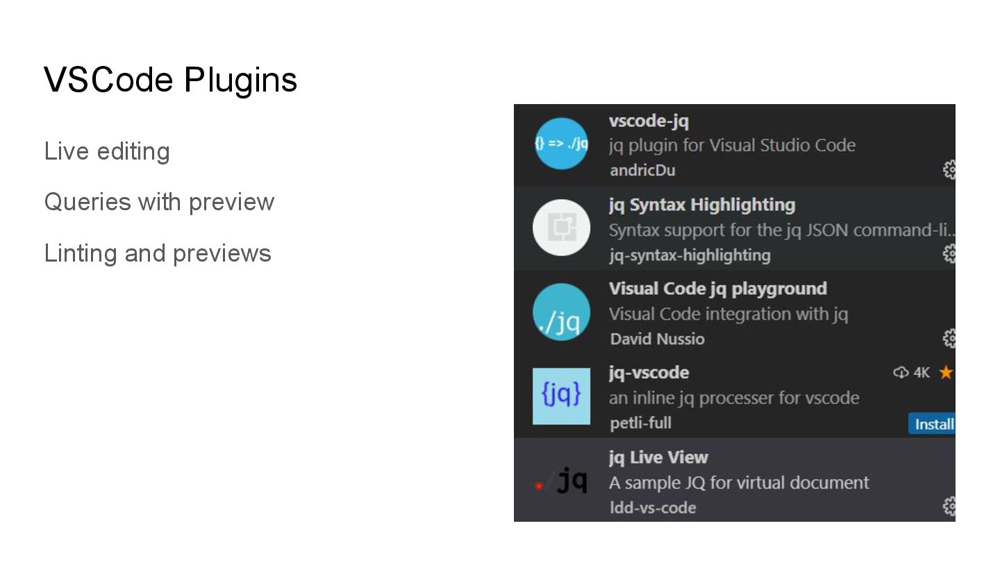Click the VSCode Plugins slide title
Viewport: 1000px width, 562px height.
tap(171, 79)
